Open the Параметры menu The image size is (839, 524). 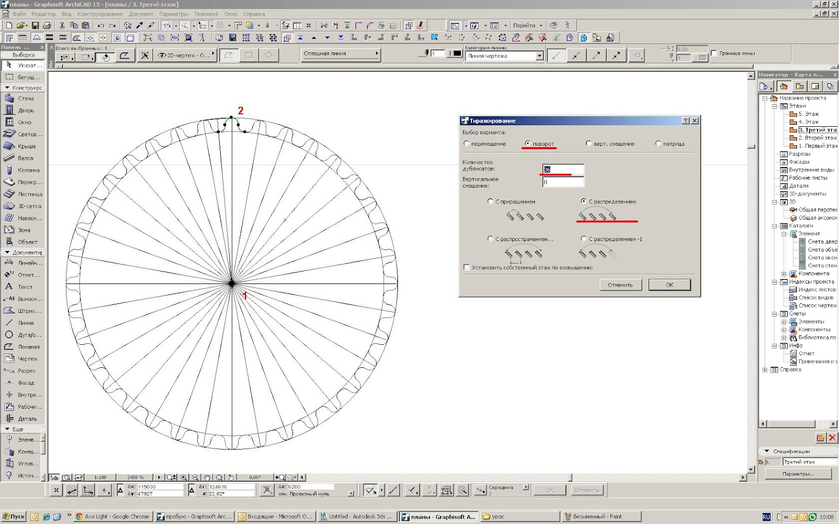pos(174,14)
